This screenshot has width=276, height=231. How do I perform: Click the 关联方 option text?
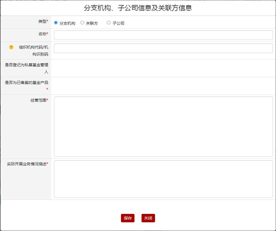click(92, 23)
